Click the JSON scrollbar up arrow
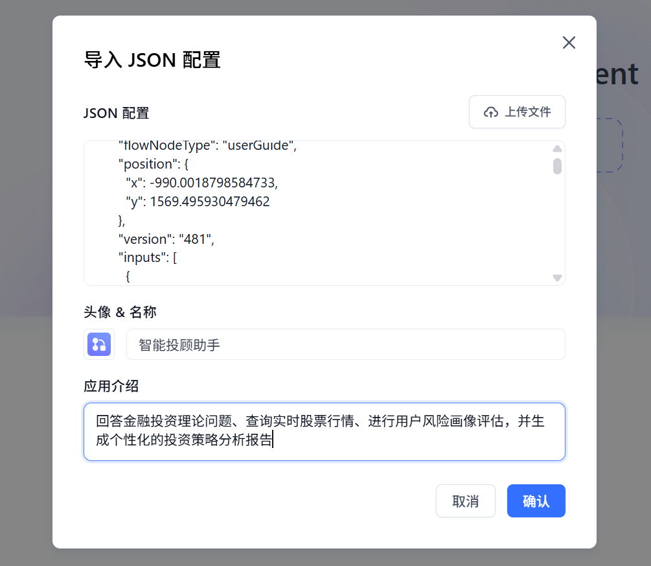 tap(557, 148)
